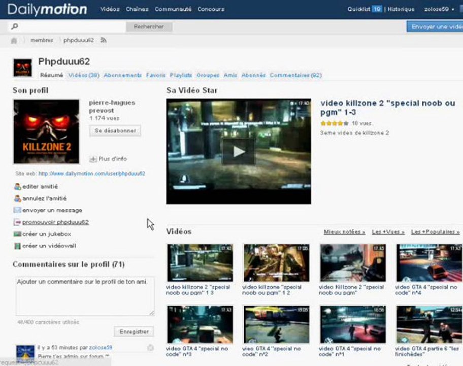
Task: Click créer un jukebox link text
Action: (x=47, y=234)
